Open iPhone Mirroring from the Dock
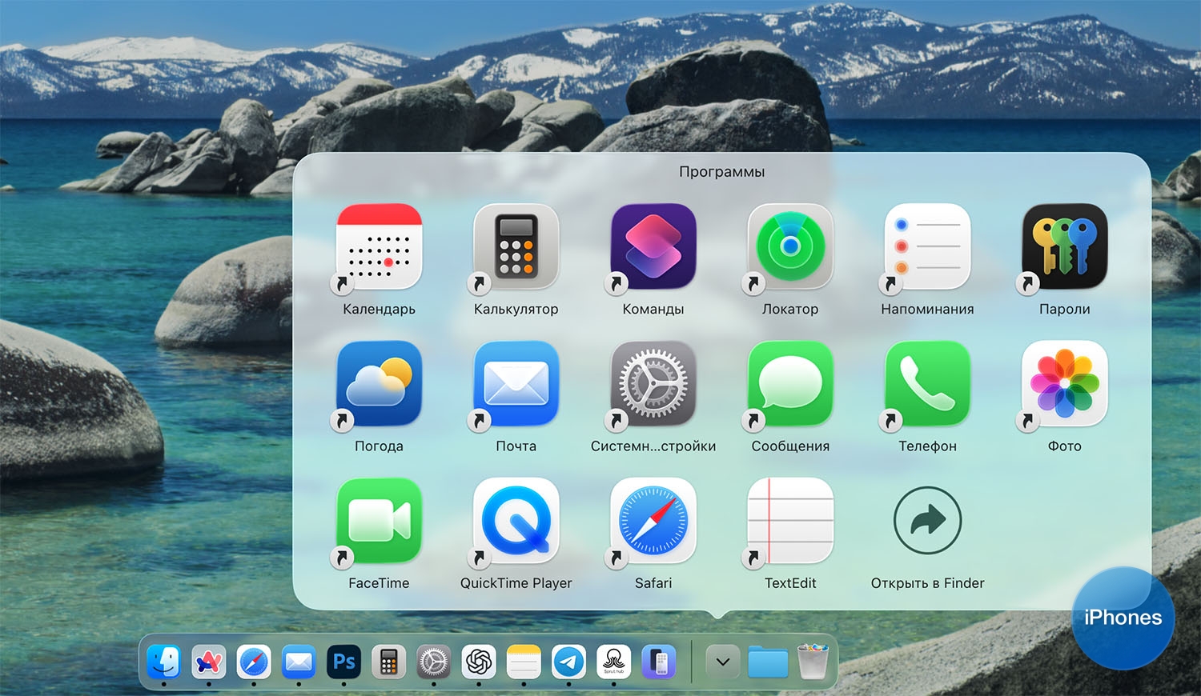Image resolution: width=1201 pixels, height=696 pixels. click(659, 662)
